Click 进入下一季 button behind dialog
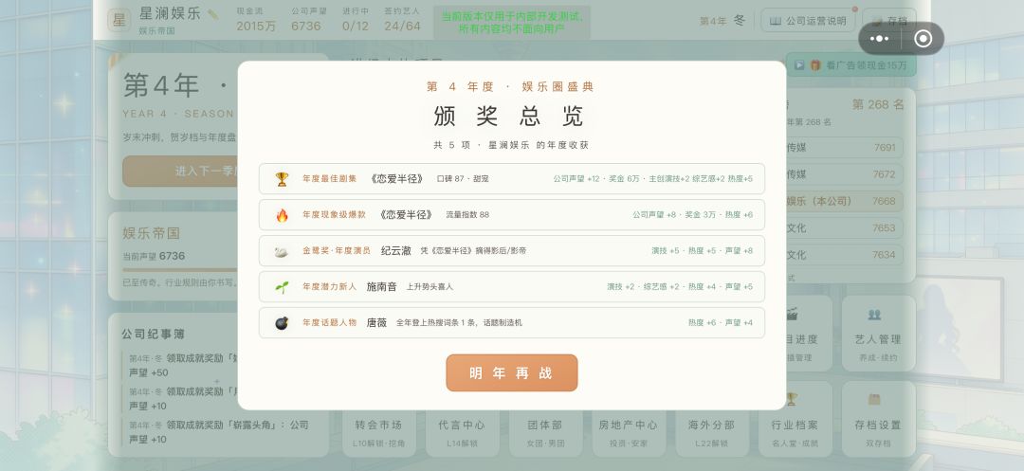The width and height of the screenshot is (1024, 471). pos(180,171)
